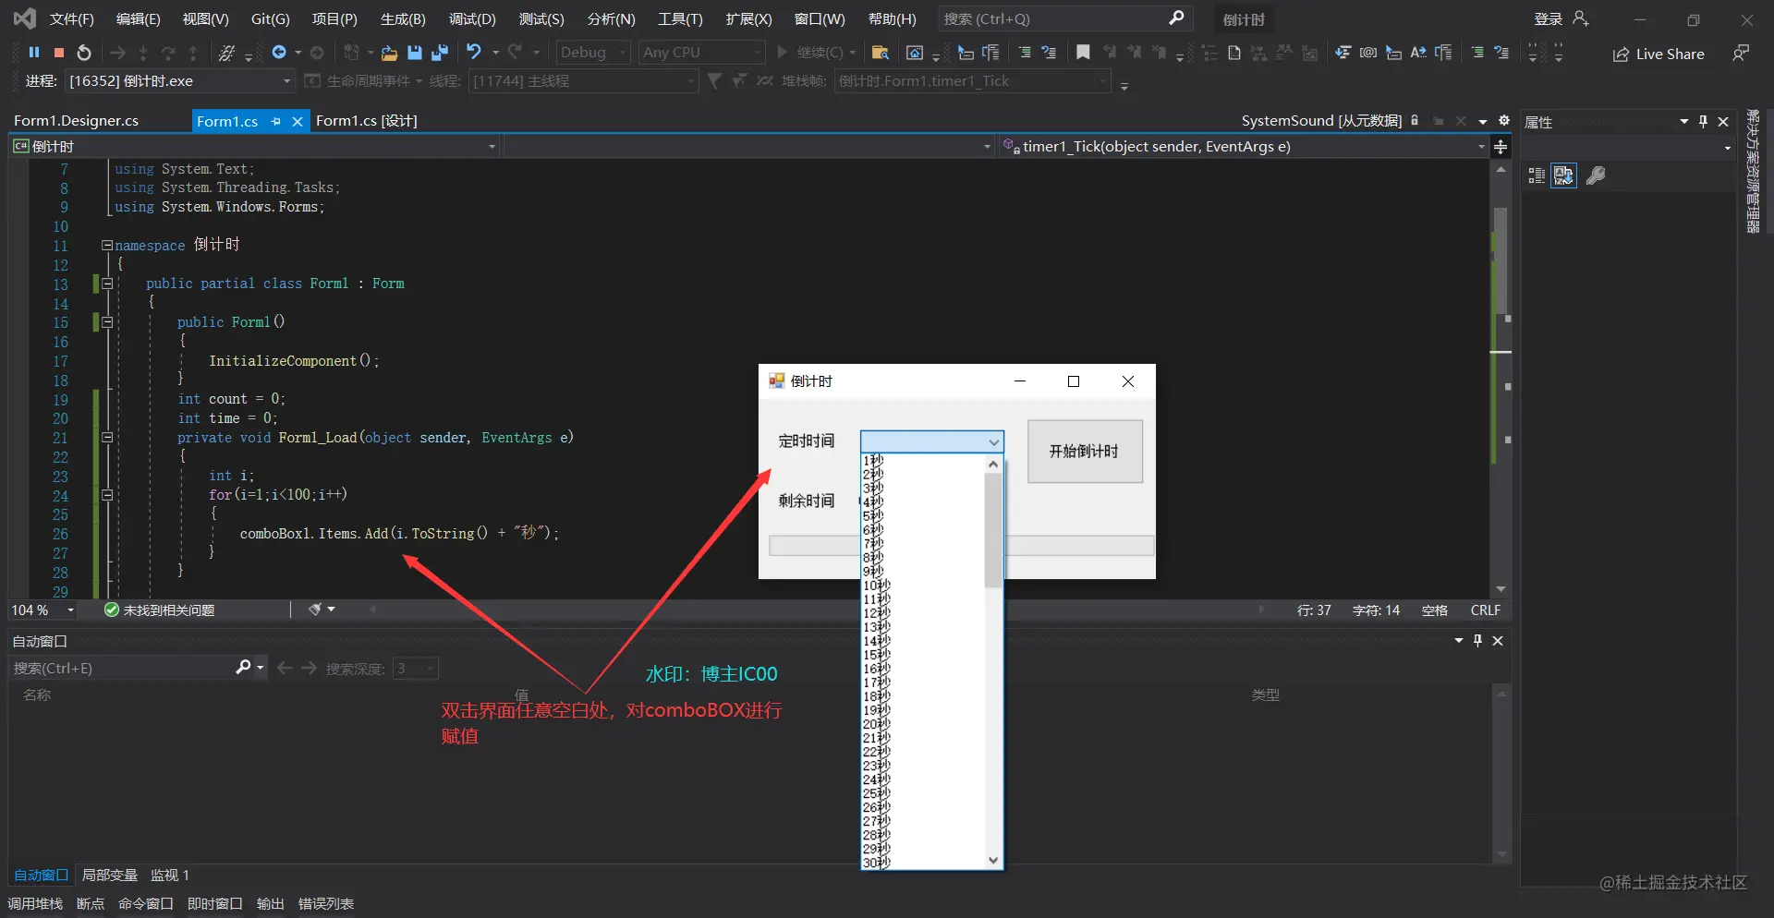Stop debugging with the red square
1774x918 pixels.
(x=59, y=53)
